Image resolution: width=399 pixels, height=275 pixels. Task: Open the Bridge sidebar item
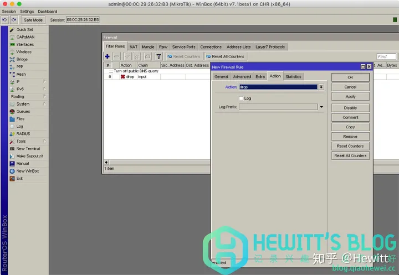(x=22, y=59)
